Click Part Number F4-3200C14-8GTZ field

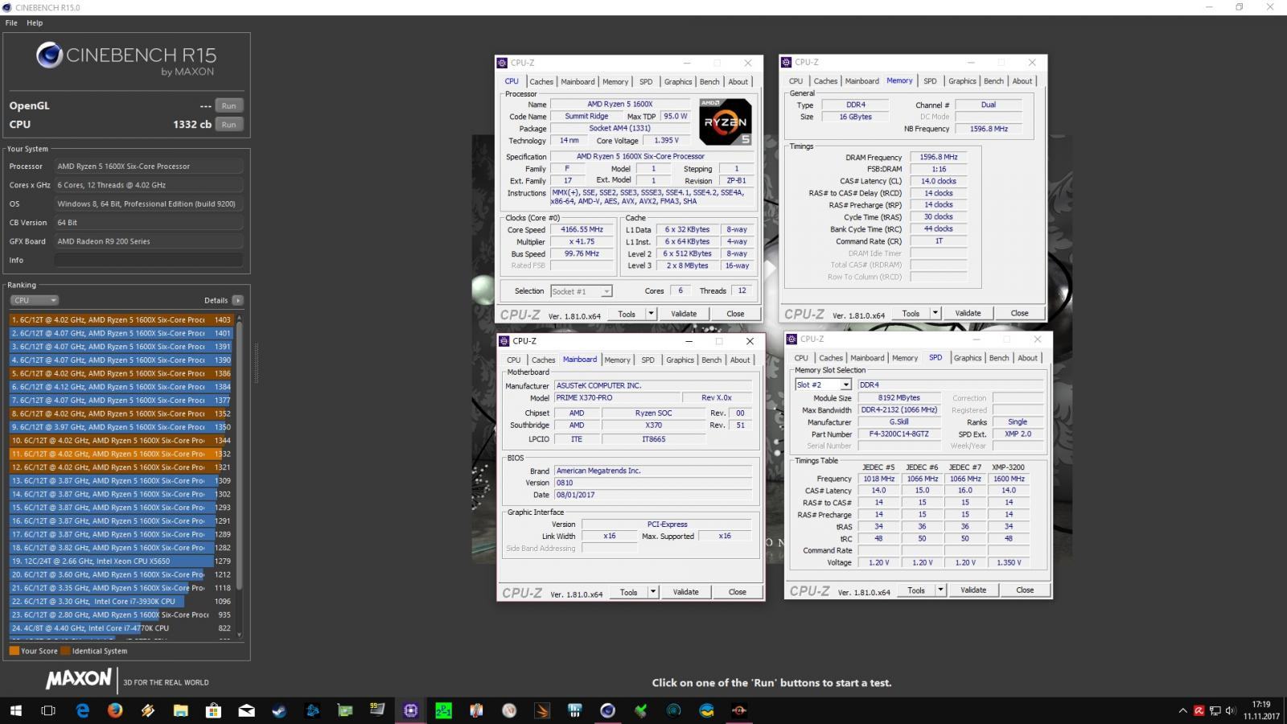coord(898,434)
